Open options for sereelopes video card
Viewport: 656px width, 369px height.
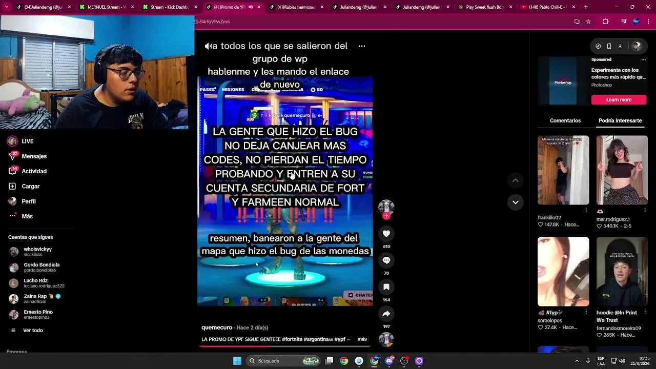586,312
